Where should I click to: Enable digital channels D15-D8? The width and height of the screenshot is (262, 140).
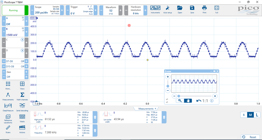(x=26, y=67)
